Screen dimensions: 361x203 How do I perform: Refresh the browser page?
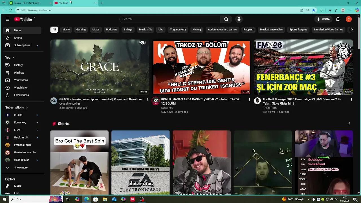point(10,10)
